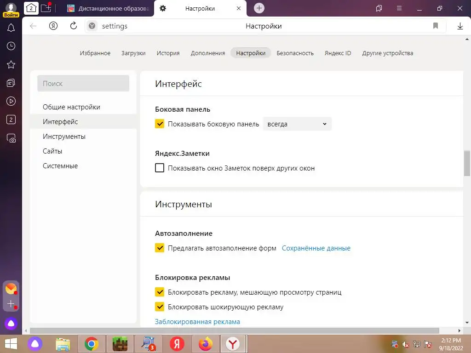Click the new tab group icon
Image resolution: width=471 pixels, height=353 pixels.
click(46, 8)
